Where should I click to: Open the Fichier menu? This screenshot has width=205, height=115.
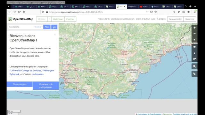coord(10,3)
